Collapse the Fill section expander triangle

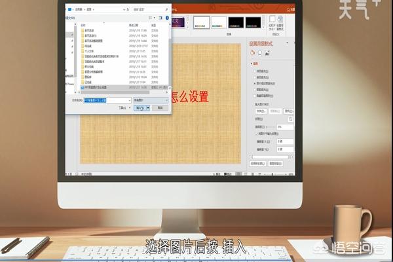[x=252, y=64]
